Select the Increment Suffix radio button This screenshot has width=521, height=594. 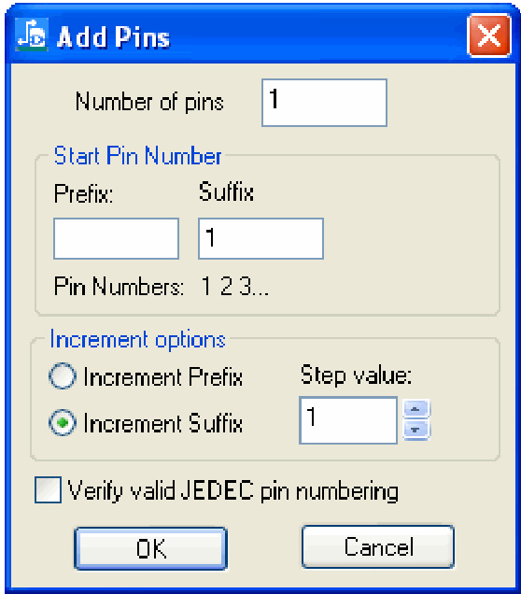tap(63, 422)
